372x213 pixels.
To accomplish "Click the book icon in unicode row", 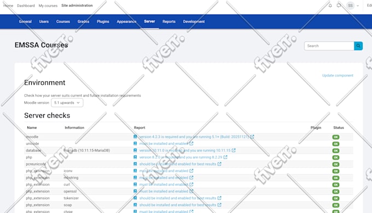I will coord(135,144).
